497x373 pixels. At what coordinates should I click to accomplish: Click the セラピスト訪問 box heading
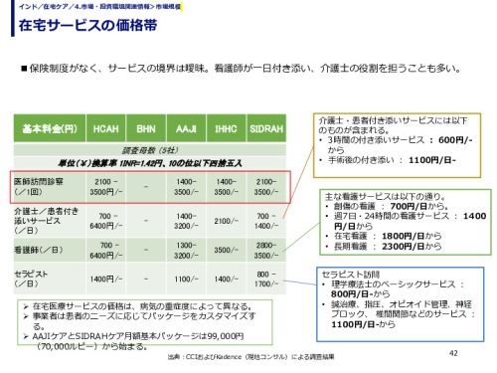pos(350,275)
